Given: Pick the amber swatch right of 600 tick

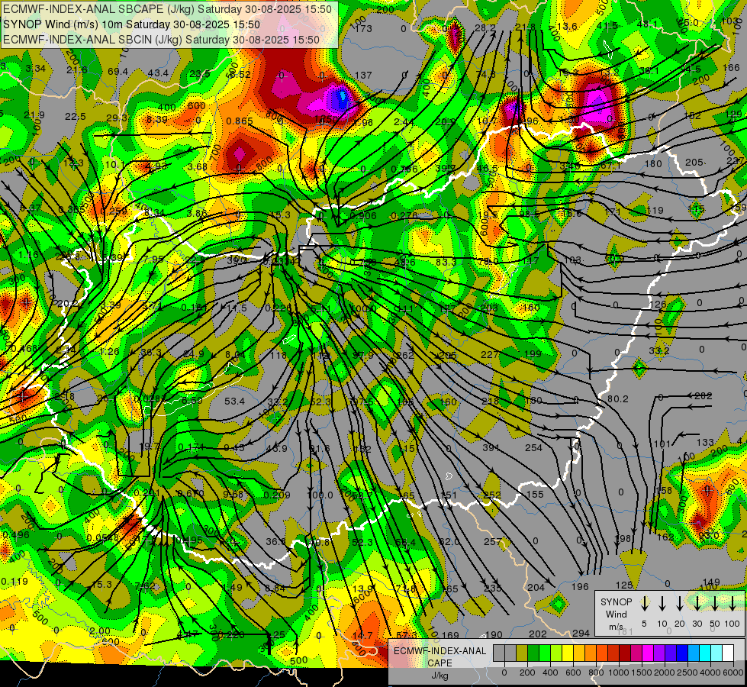Looking at the screenshot, I should (579, 653).
